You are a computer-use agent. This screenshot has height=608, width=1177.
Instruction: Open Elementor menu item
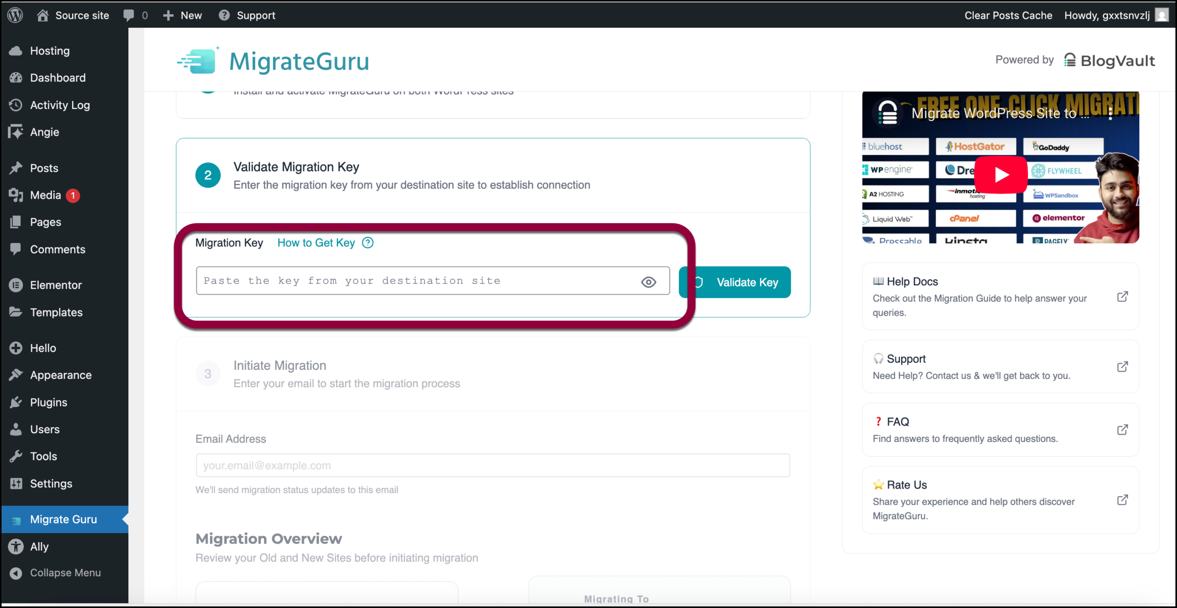[56, 285]
